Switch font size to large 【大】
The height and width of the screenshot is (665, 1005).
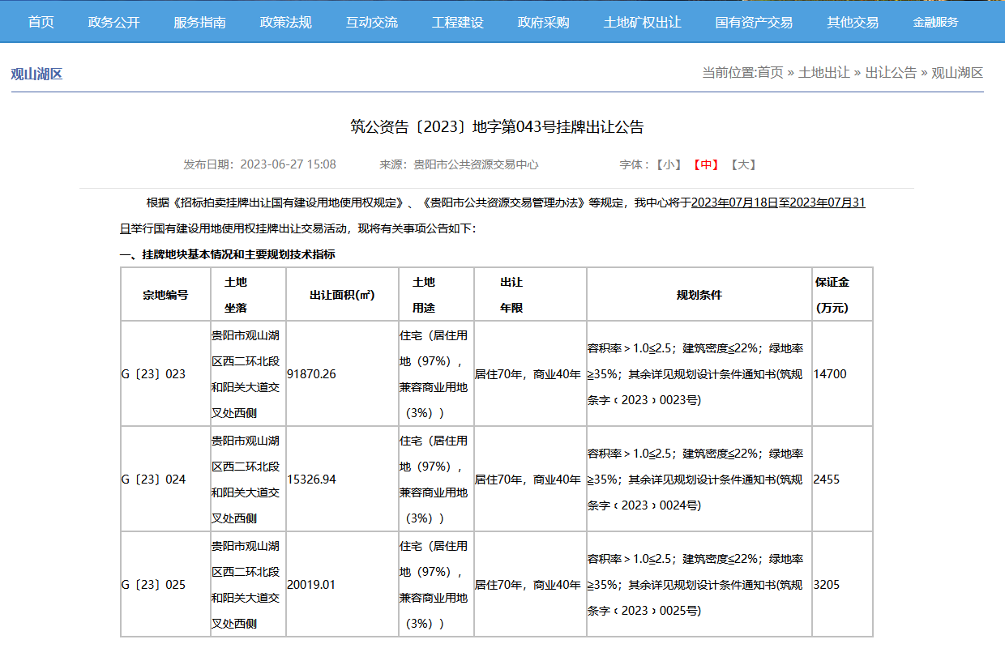(742, 164)
